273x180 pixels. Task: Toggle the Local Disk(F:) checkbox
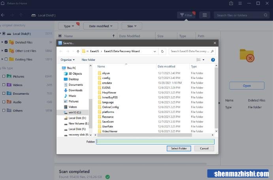[4, 34]
